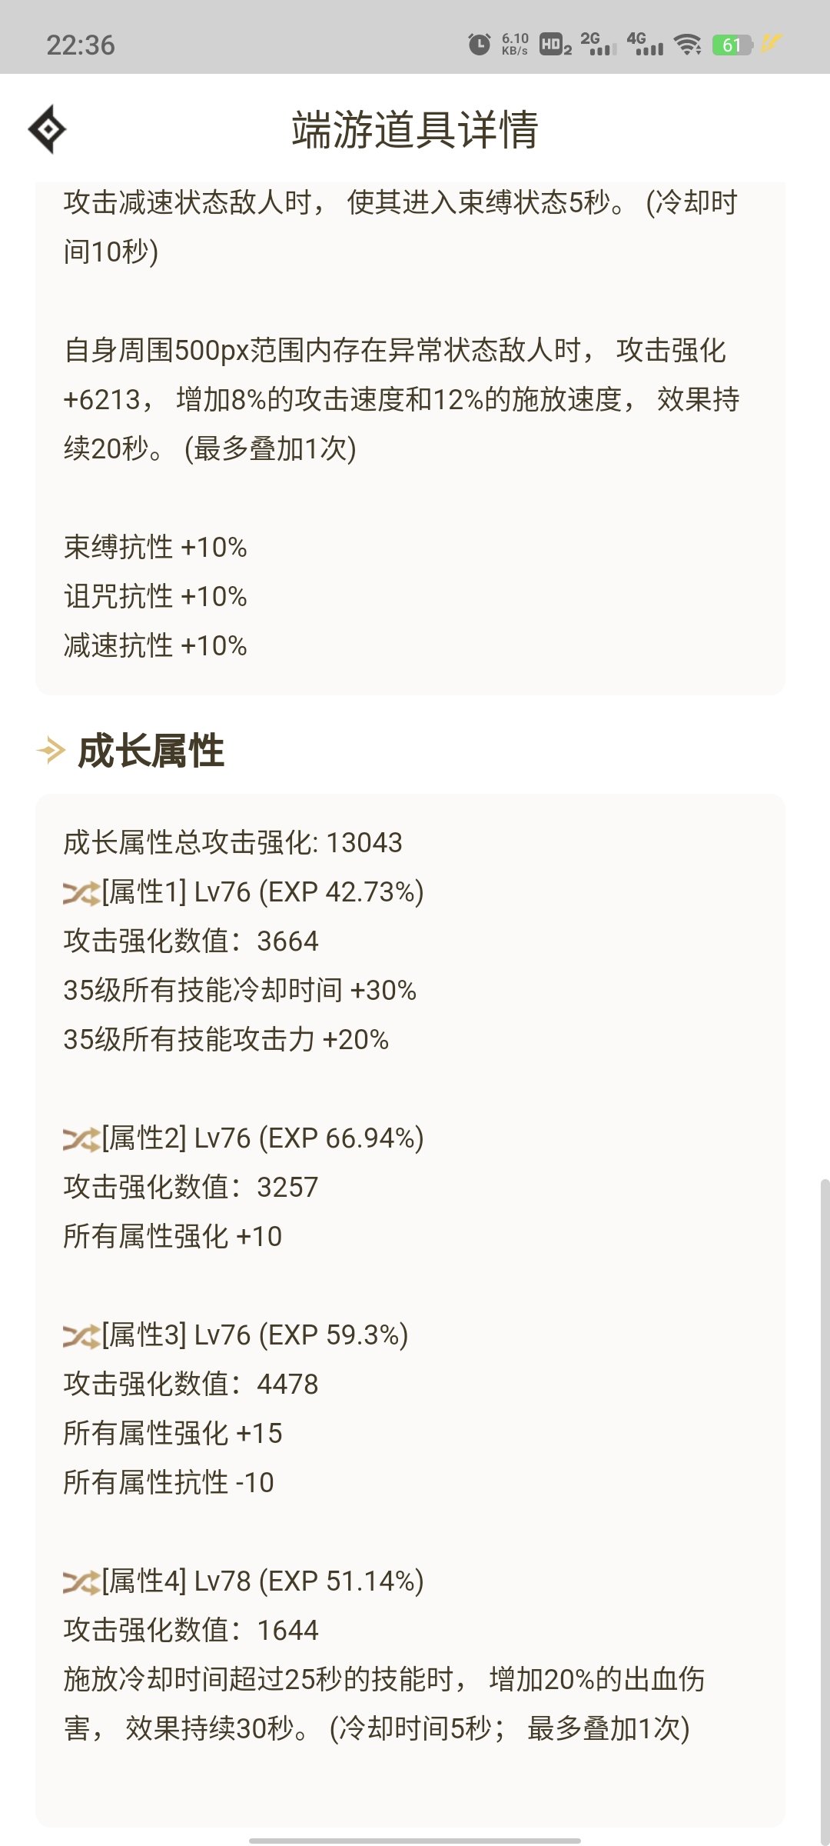This screenshot has width=830, height=1846.
Task: Click the vertical scrollbar on right edge
Action: point(825,1508)
